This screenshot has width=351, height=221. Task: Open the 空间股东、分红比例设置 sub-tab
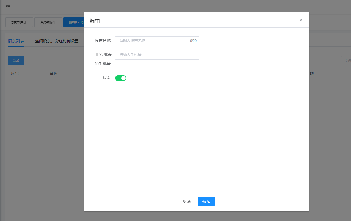click(x=57, y=41)
